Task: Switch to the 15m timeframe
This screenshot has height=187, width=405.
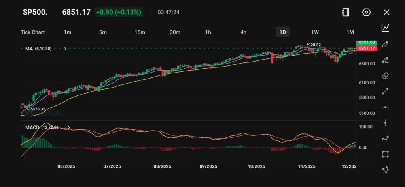Action: click(140, 32)
